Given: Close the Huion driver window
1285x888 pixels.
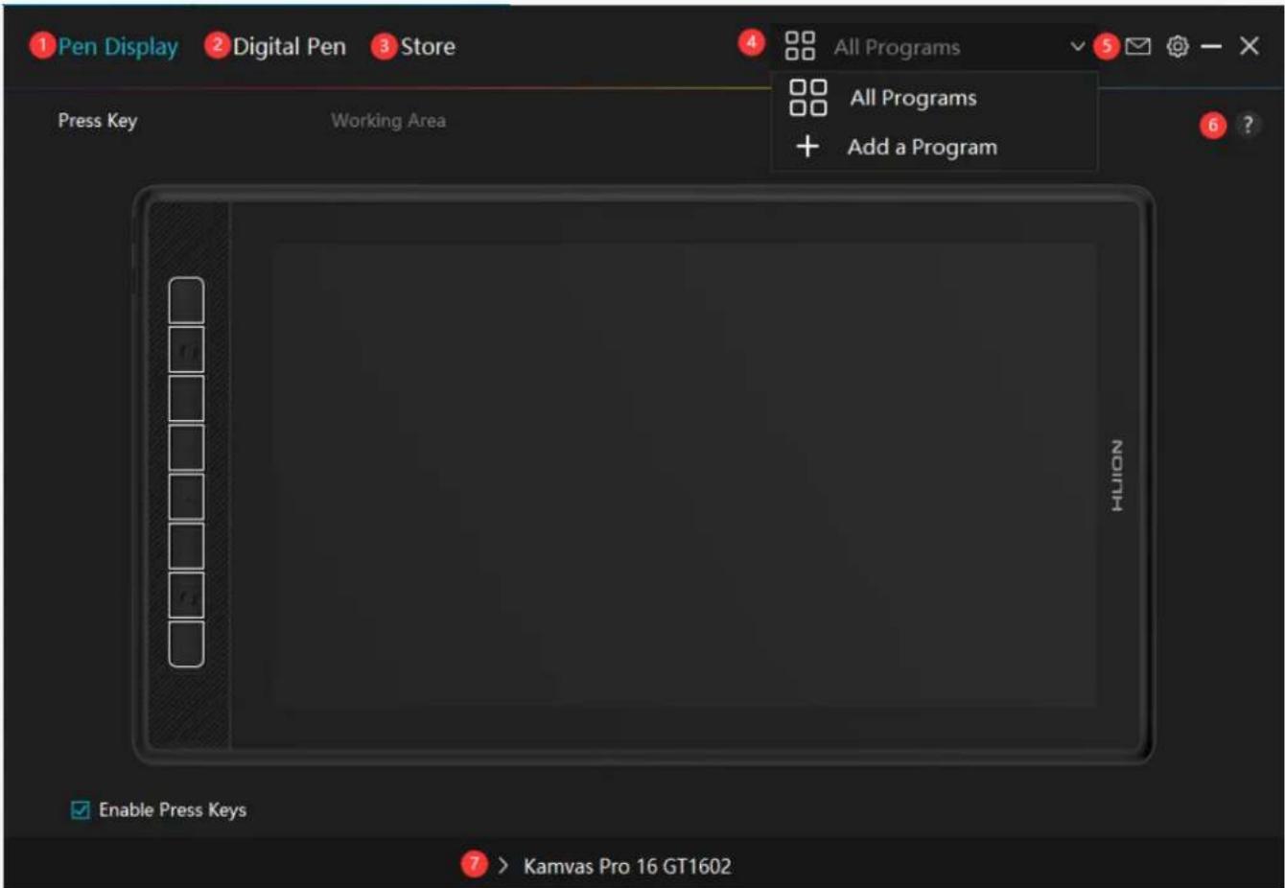Looking at the screenshot, I should pos(1249,46).
